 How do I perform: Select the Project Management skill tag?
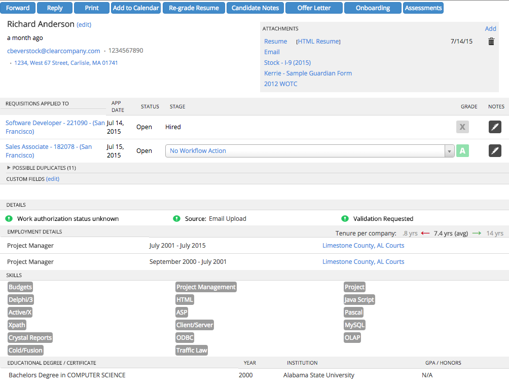point(206,287)
